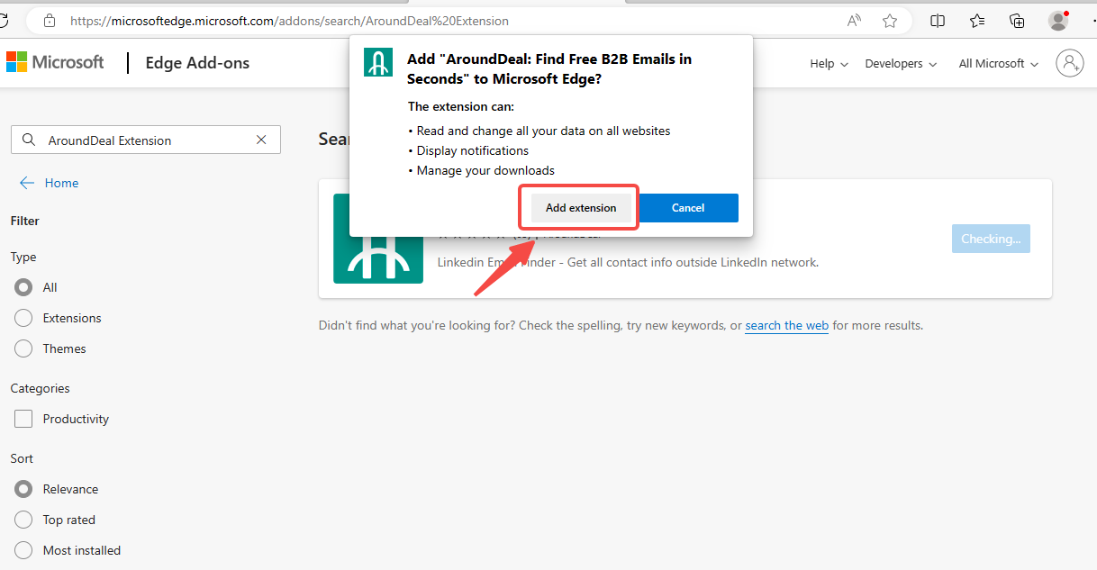Click the Microsoft logo
This screenshot has height=570, width=1097.
click(x=55, y=62)
